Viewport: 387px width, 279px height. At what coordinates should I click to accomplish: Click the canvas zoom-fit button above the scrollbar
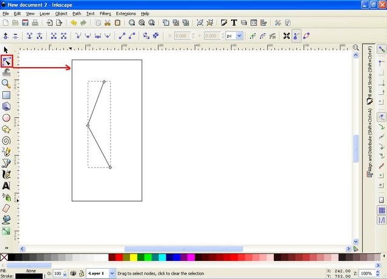tap(356, 47)
